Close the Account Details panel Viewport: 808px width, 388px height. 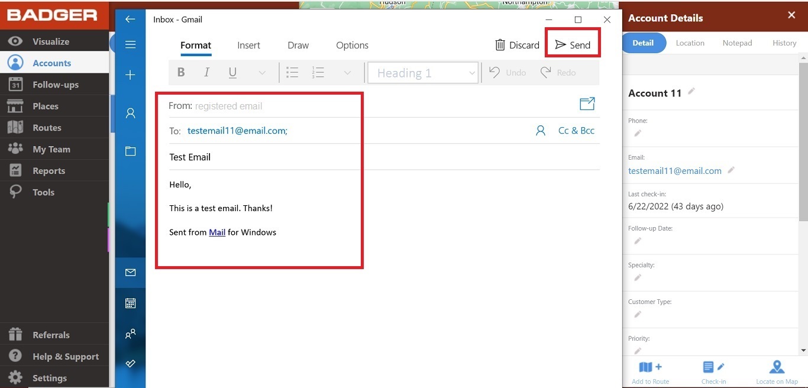click(x=791, y=16)
